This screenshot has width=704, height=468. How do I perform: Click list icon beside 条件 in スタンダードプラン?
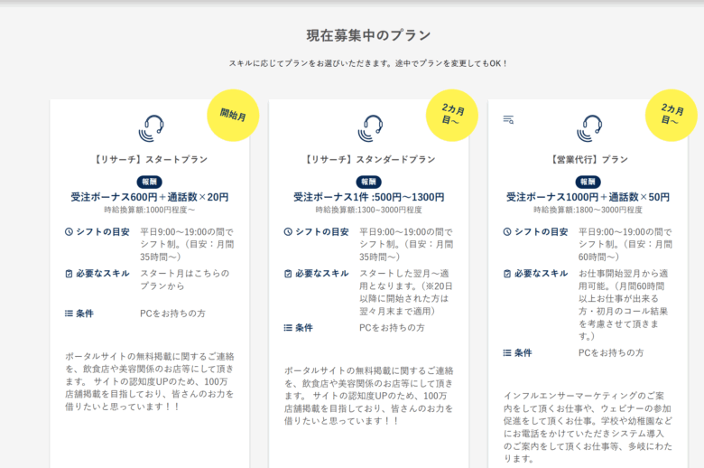click(288, 328)
